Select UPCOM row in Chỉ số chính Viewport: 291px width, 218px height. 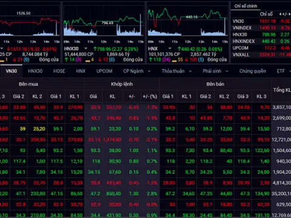(261, 48)
